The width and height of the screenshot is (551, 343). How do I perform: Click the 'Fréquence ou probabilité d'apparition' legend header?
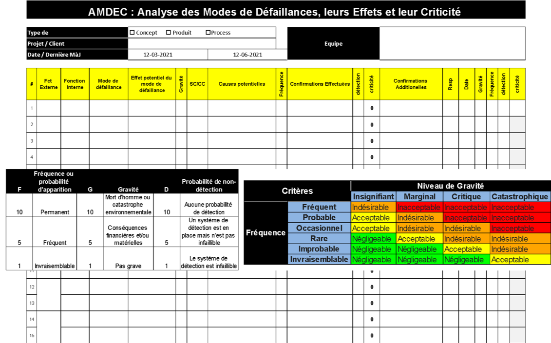click(x=54, y=181)
